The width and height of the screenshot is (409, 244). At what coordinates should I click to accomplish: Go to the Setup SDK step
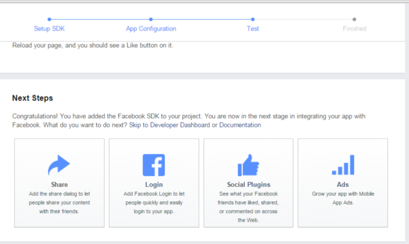click(49, 29)
